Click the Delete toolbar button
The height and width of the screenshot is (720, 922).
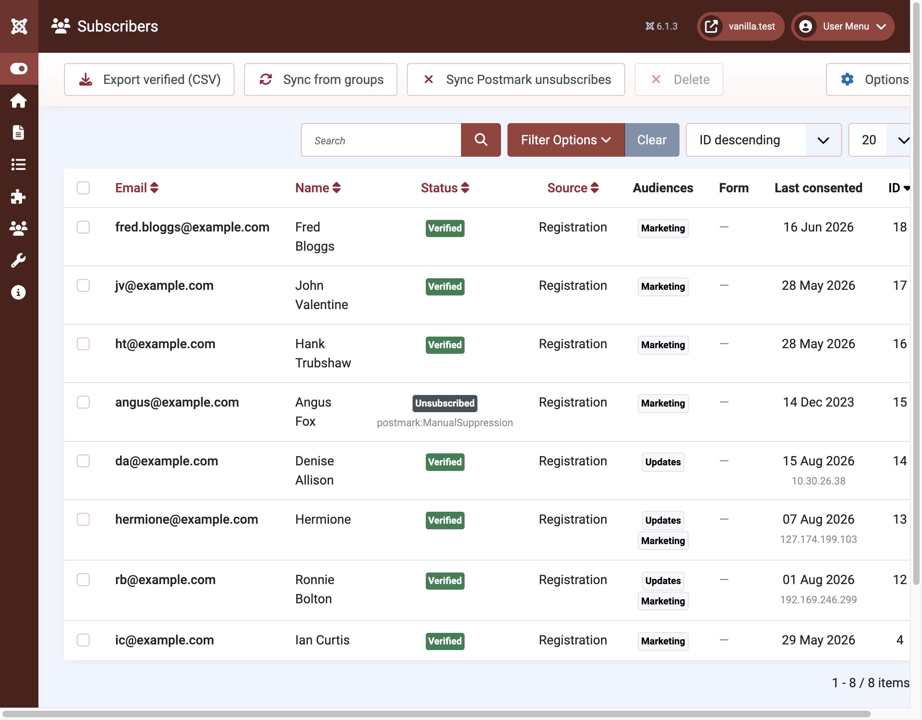coord(679,79)
